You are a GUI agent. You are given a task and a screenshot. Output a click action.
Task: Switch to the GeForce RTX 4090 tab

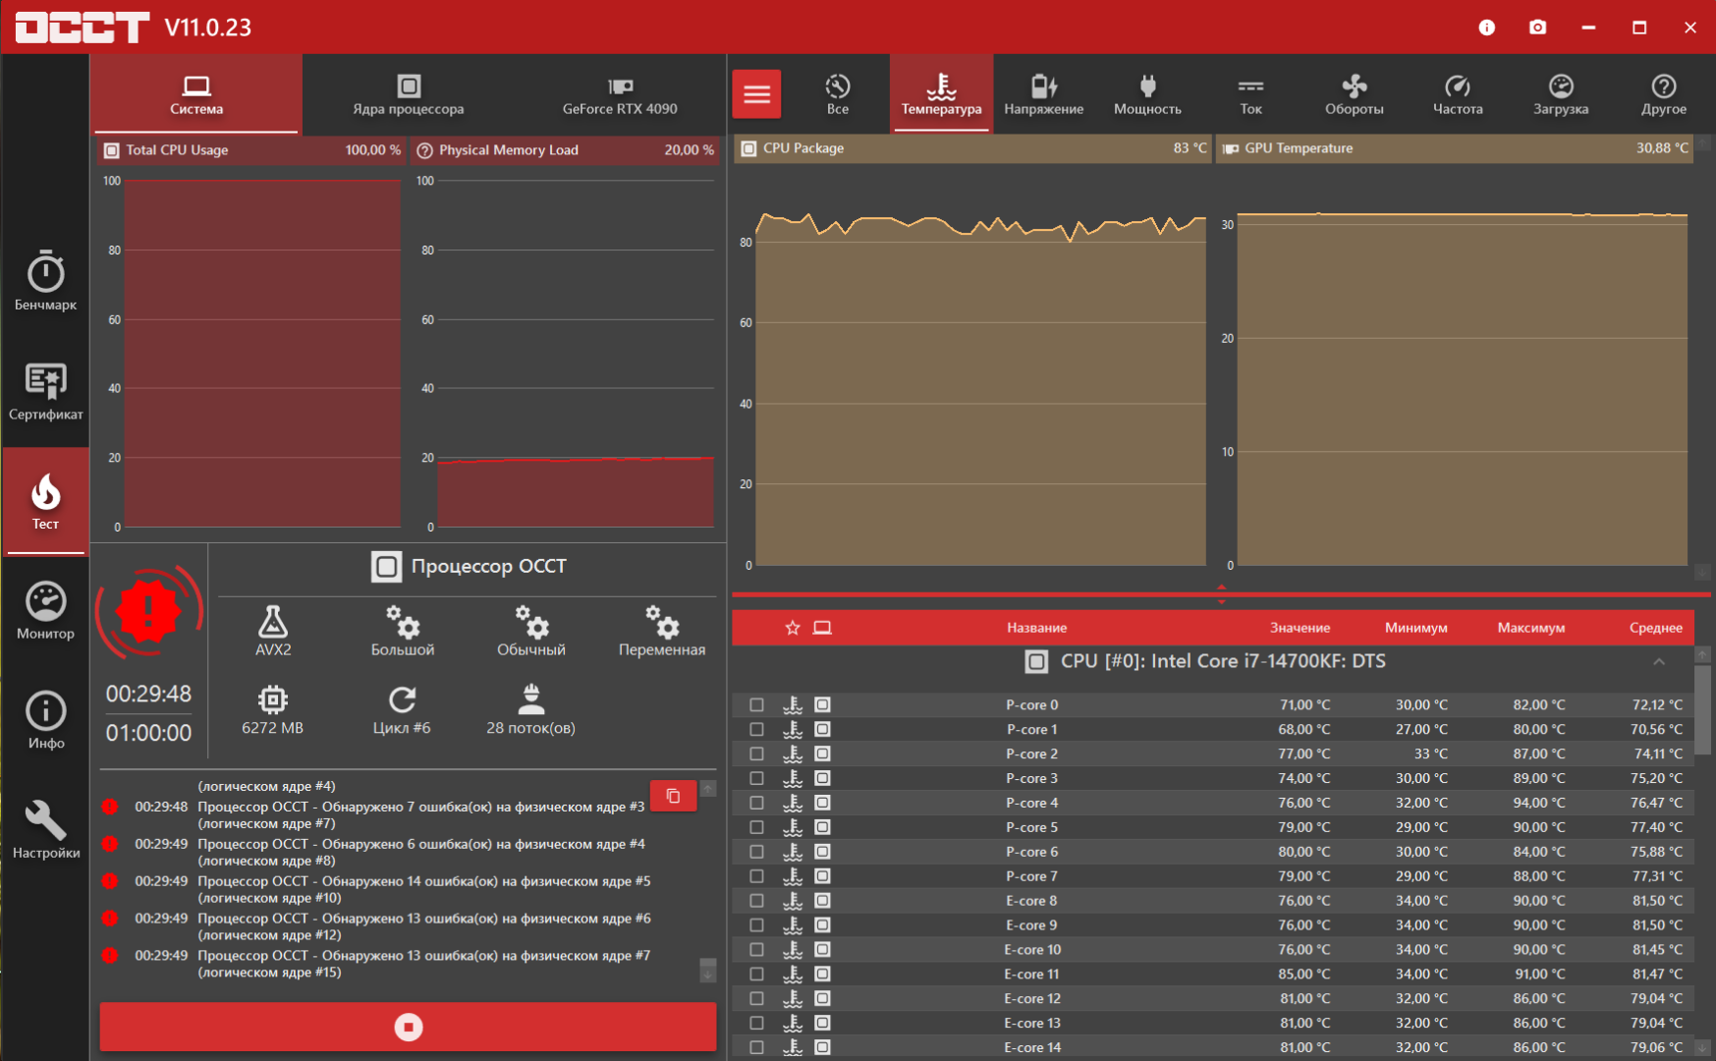click(620, 94)
